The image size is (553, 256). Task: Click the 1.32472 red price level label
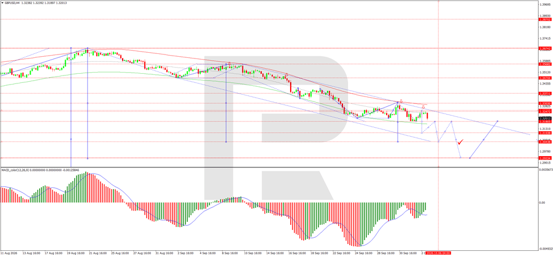[x=545, y=111]
